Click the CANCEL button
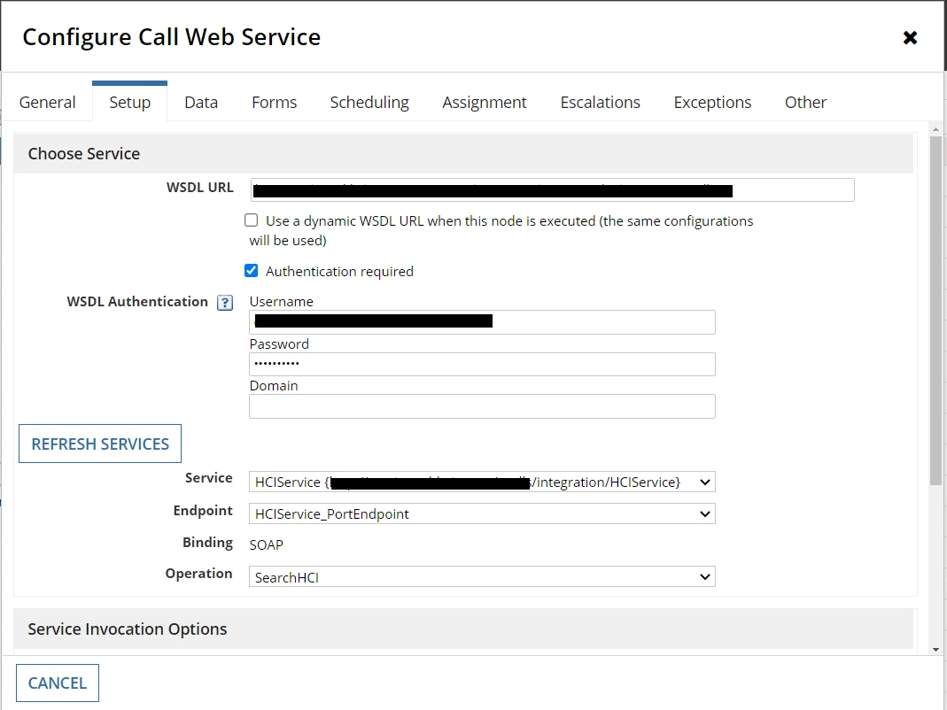The image size is (947, 710). 58,683
